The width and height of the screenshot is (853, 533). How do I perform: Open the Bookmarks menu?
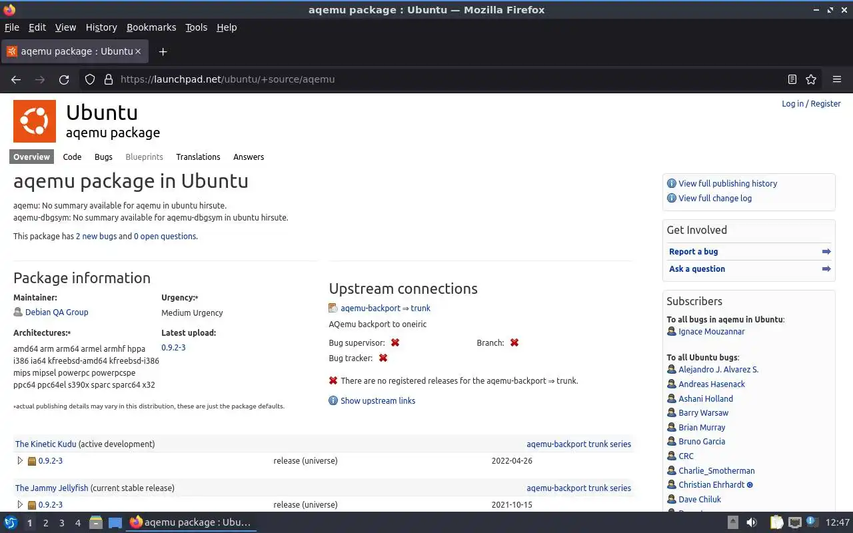(151, 27)
